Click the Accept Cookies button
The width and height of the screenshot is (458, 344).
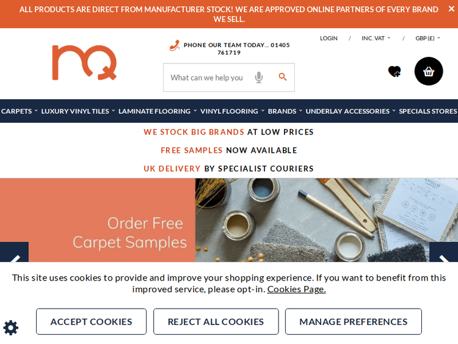pos(91,321)
